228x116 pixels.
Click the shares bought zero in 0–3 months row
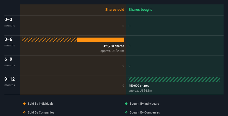click(x=129, y=26)
